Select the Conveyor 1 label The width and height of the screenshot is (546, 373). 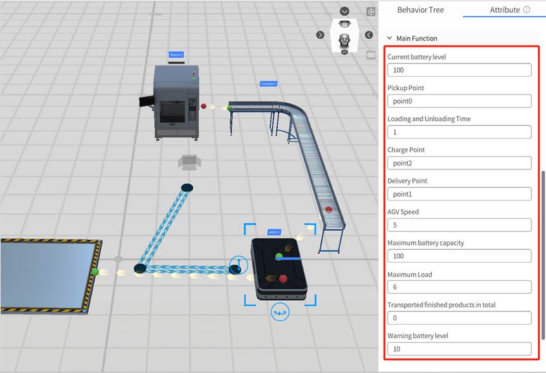click(268, 84)
